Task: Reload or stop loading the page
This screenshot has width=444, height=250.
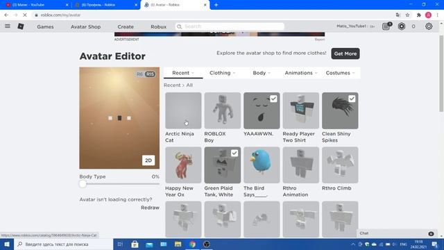Action: point(25,15)
